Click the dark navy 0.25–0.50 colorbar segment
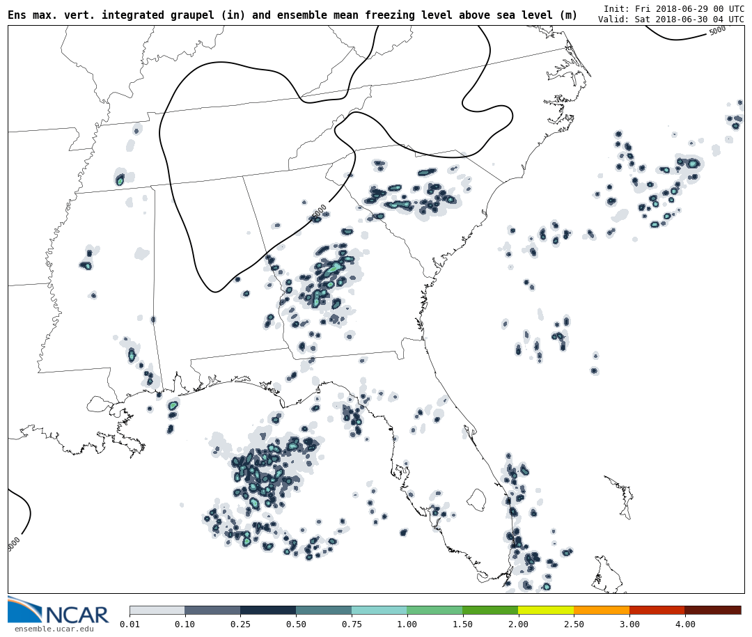The image size is (752, 637). [268, 610]
